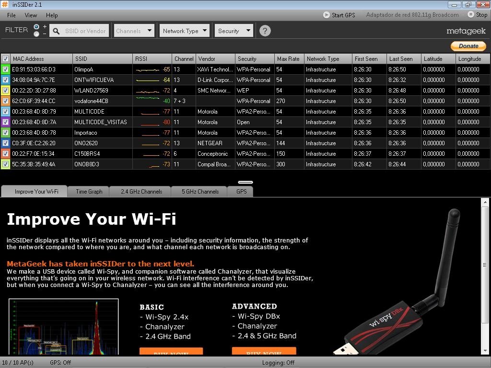Screen dimensions: 491x368
Task: Click the panel splitter handle above tabs
Action: (245, 182)
